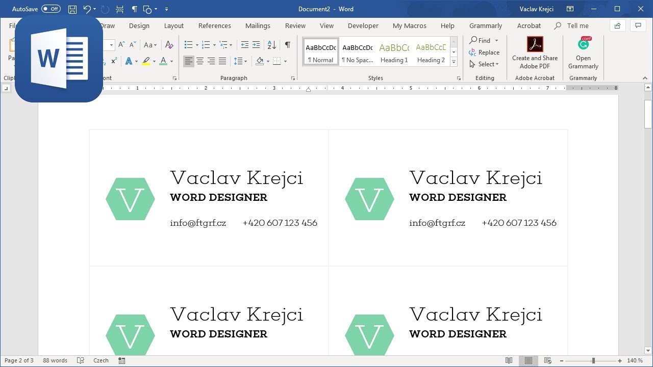Open the font color dropdown arrow
The height and width of the screenshot is (367, 653).
click(x=171, y=61)
